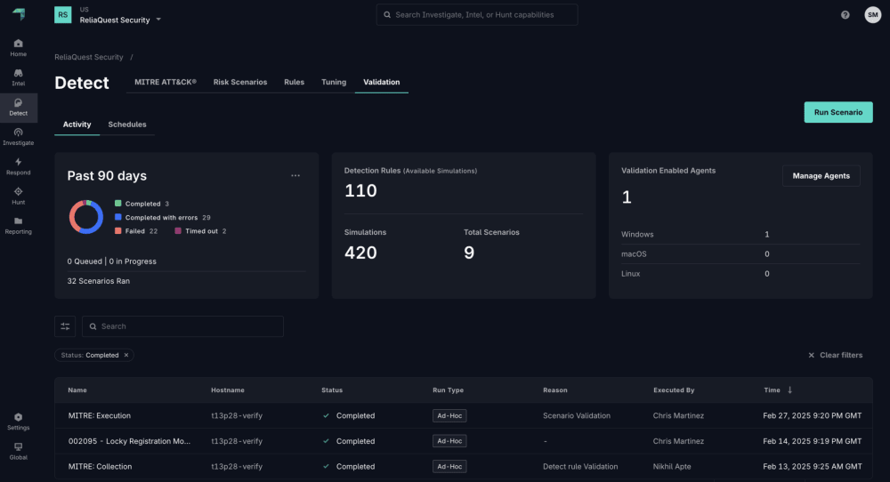Switch to the MITRE ATT&CK tab
The image size is (890, 482).
click(165, 82)
